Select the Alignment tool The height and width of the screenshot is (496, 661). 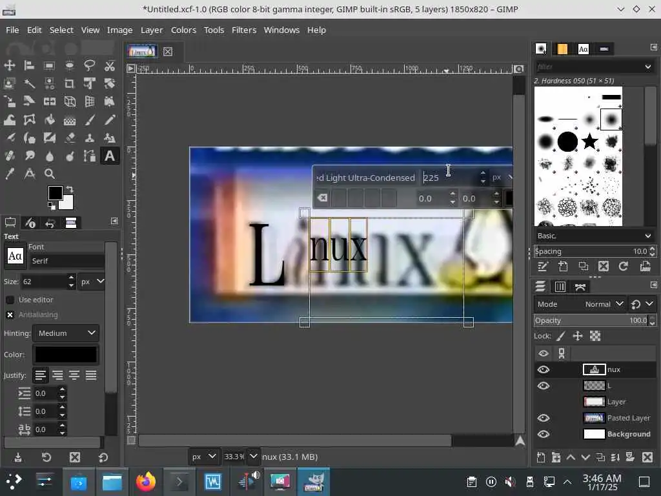tap(29, 65)
